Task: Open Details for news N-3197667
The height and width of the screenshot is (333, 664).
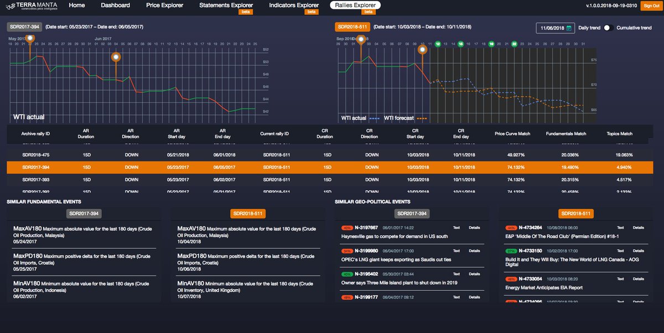Action: point(475,228)
